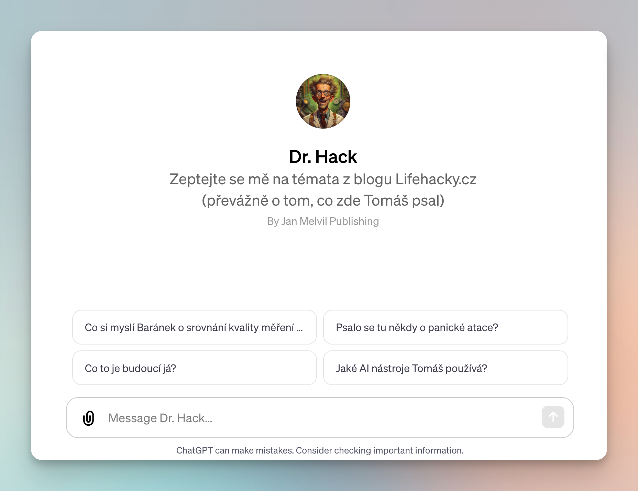Image resolution: width=638 pixels, height=491 pixels.
Task: Click the word "Hack" in the heading
Action: [x=336, y=157]
